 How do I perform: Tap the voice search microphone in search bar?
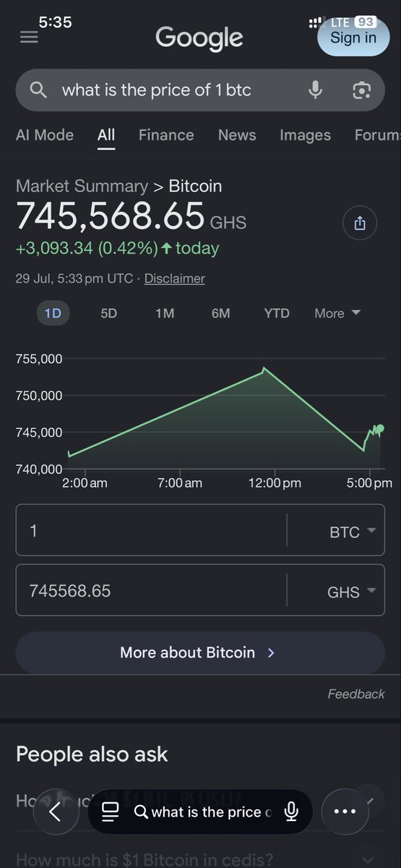[x=315, y=90]
